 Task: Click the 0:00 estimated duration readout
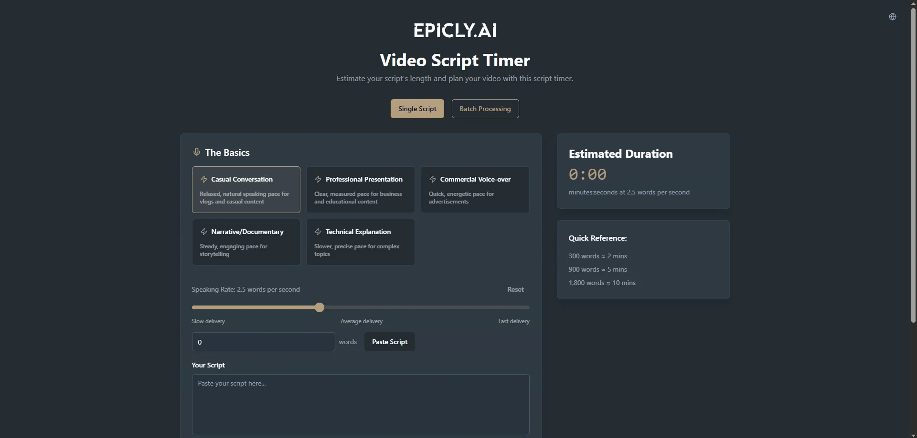pyautogui.click(x=587, y=174)
